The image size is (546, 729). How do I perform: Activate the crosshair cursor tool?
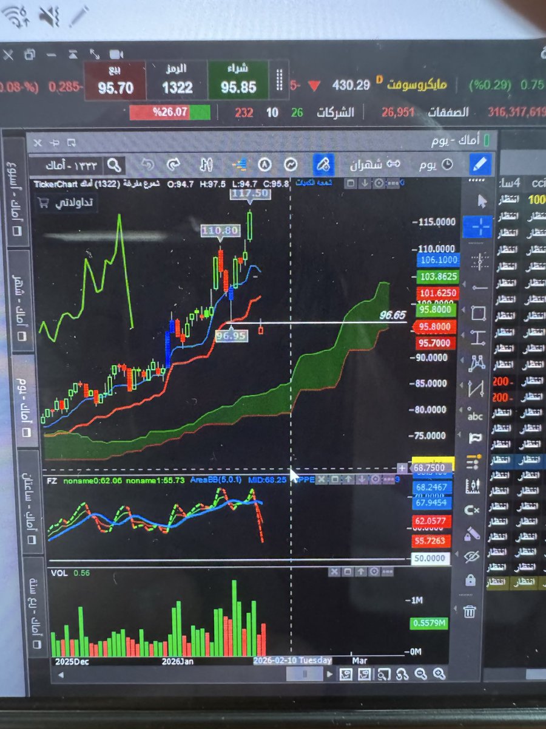coord(478,227)
